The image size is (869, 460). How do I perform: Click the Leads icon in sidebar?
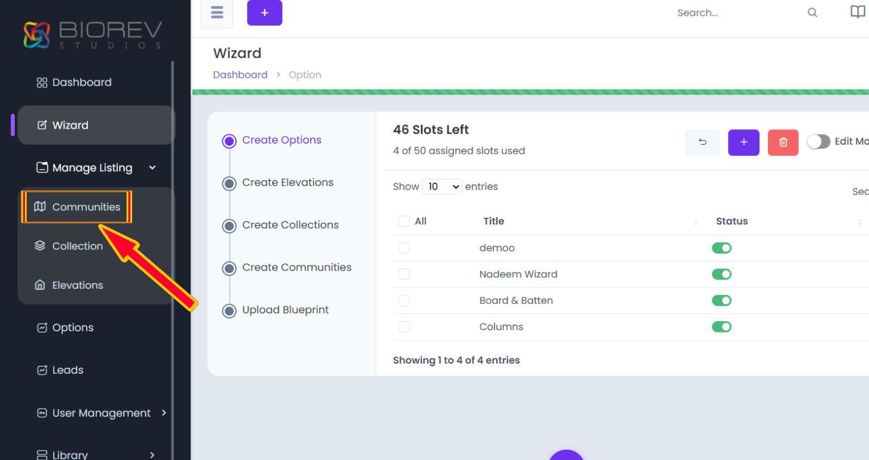[x=42, y=370]
